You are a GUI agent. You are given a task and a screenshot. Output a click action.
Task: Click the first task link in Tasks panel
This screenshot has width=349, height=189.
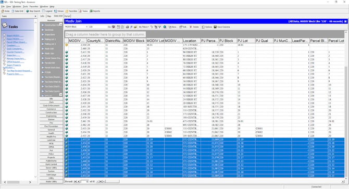pyautogui.click(x=15, y=35)
